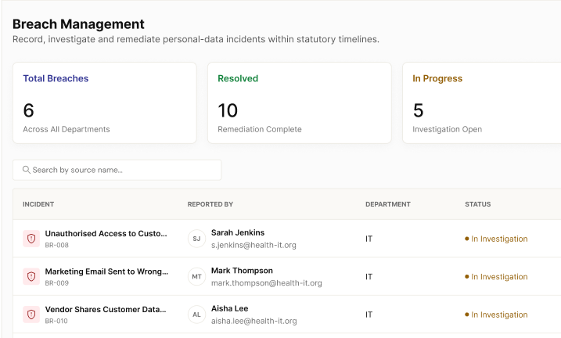Viewport: 561px width, 338px height.
Task: Select the BR-009 incident ID
Action: pyautogui.click(x=57, y=283)
